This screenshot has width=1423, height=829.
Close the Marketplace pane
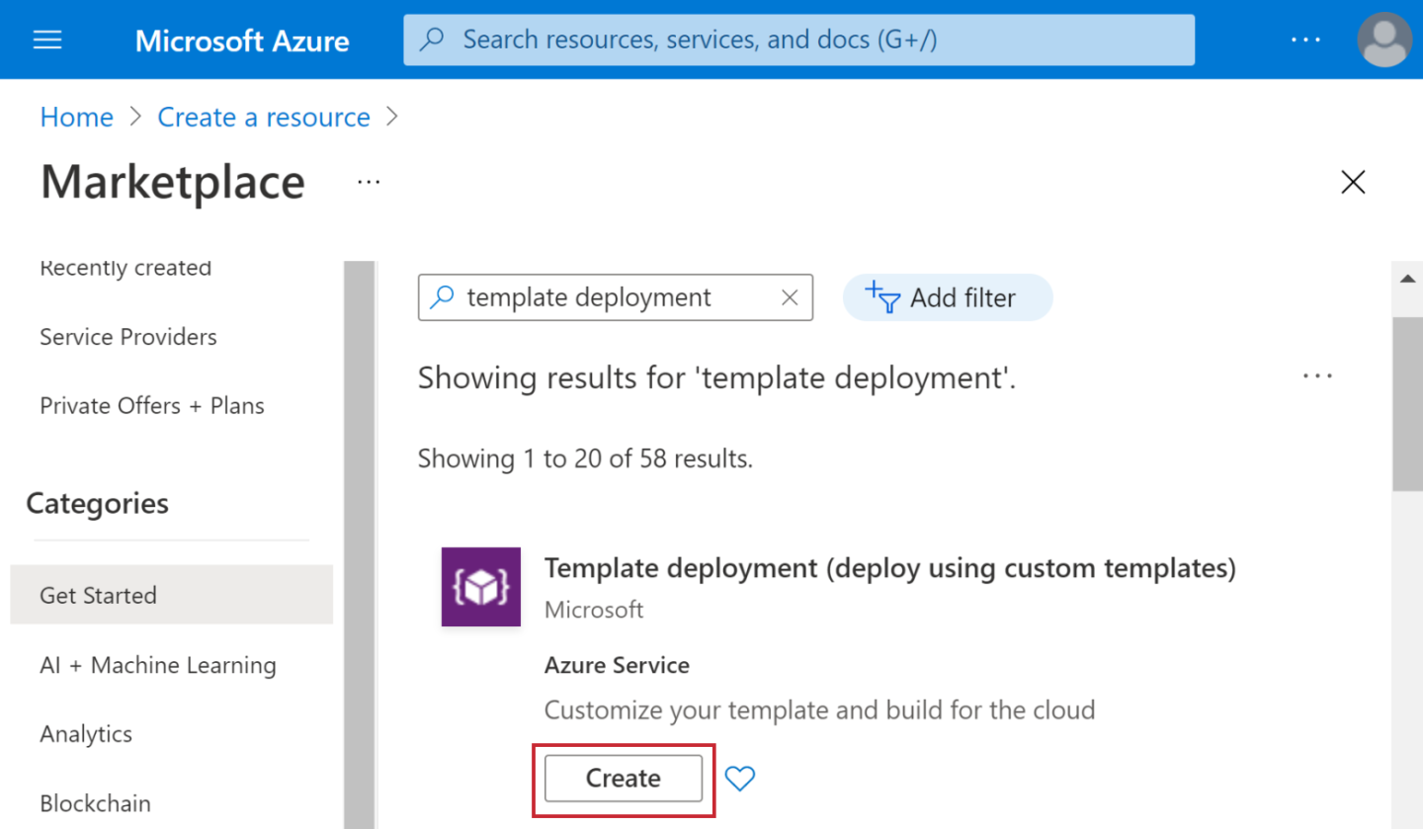pyautogui.click(x=1352, y=182)
